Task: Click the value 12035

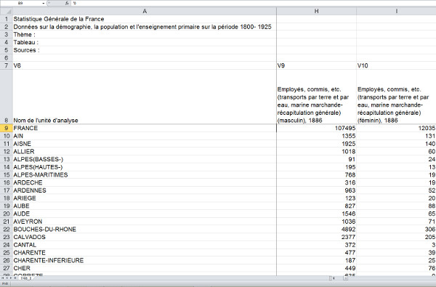Action: coord(396,128)
